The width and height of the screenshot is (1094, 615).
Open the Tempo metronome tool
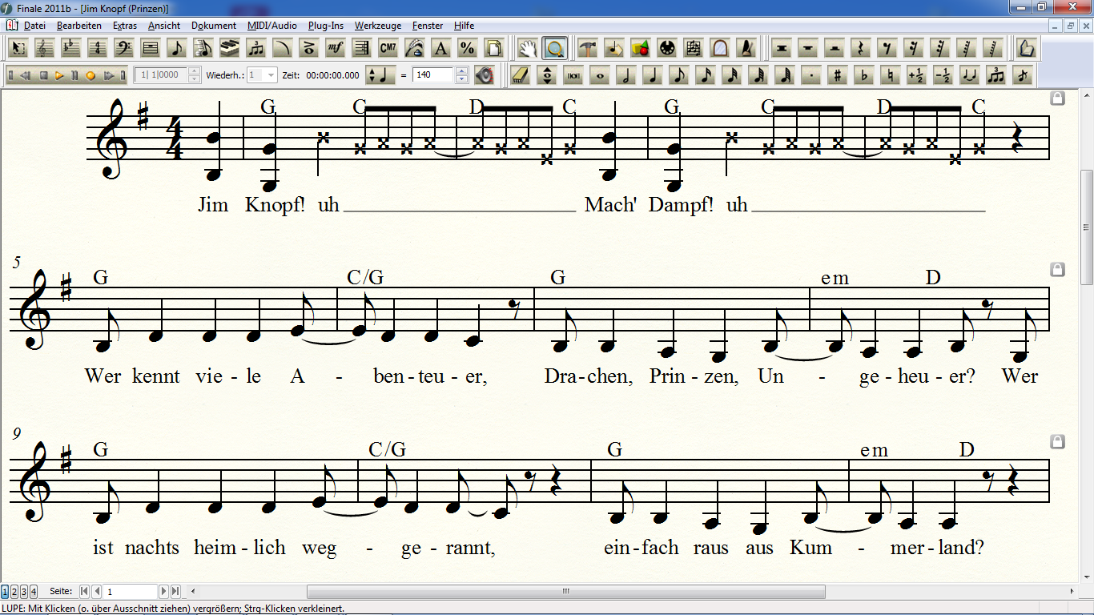coord(746,48)
